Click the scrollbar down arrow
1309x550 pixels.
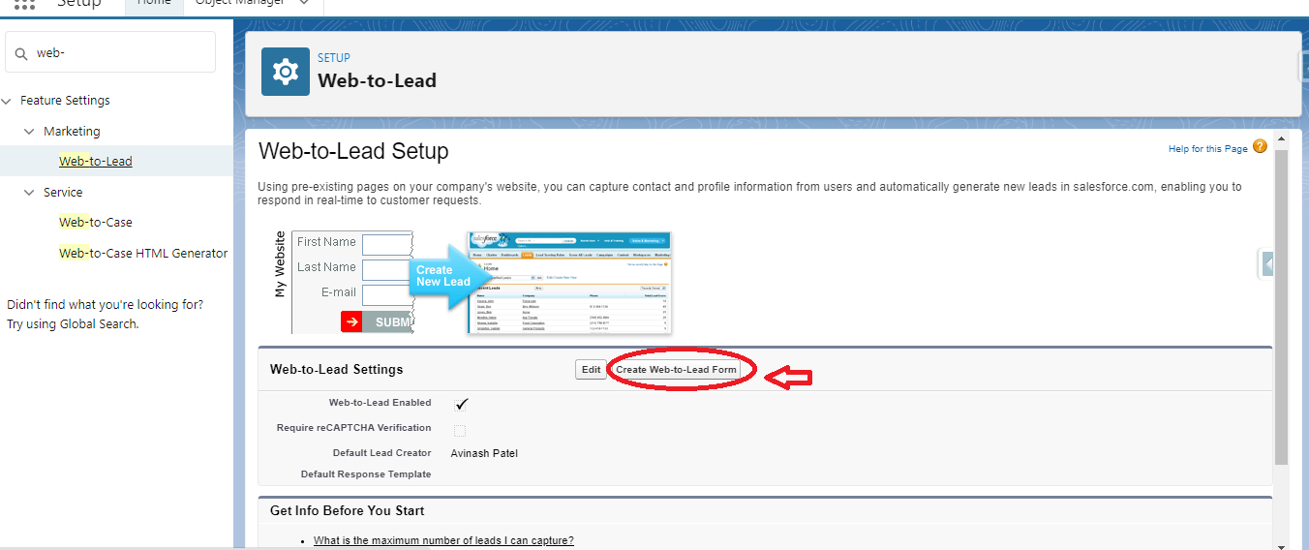(1281, 544)
